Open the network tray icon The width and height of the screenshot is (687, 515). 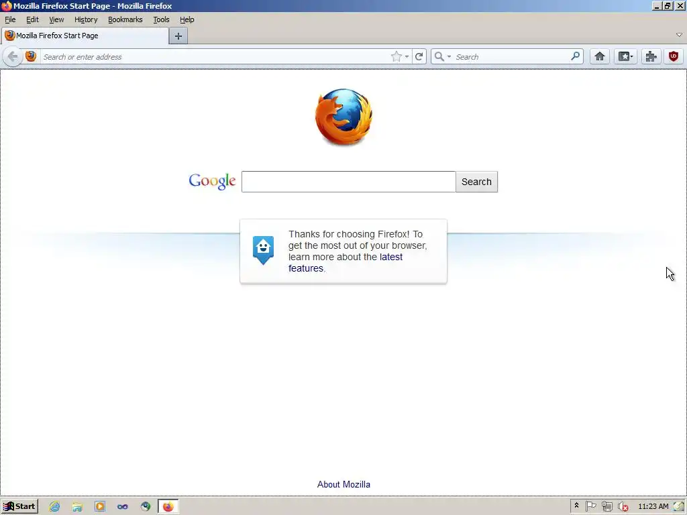pos(606,506)
